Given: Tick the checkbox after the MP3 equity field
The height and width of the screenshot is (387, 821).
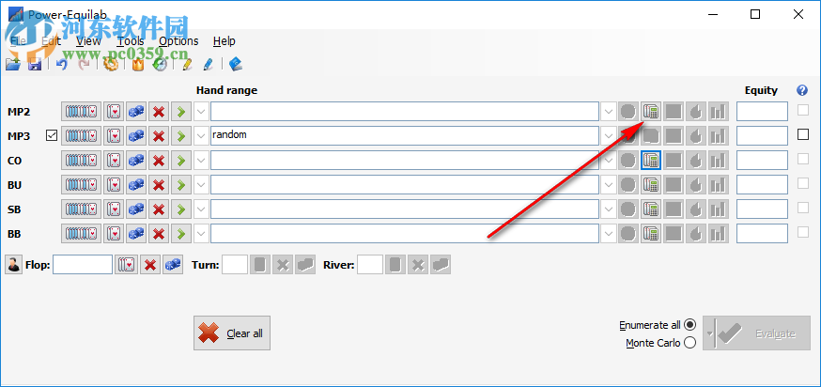Looking at the screenshot, I should coord(802,134).
